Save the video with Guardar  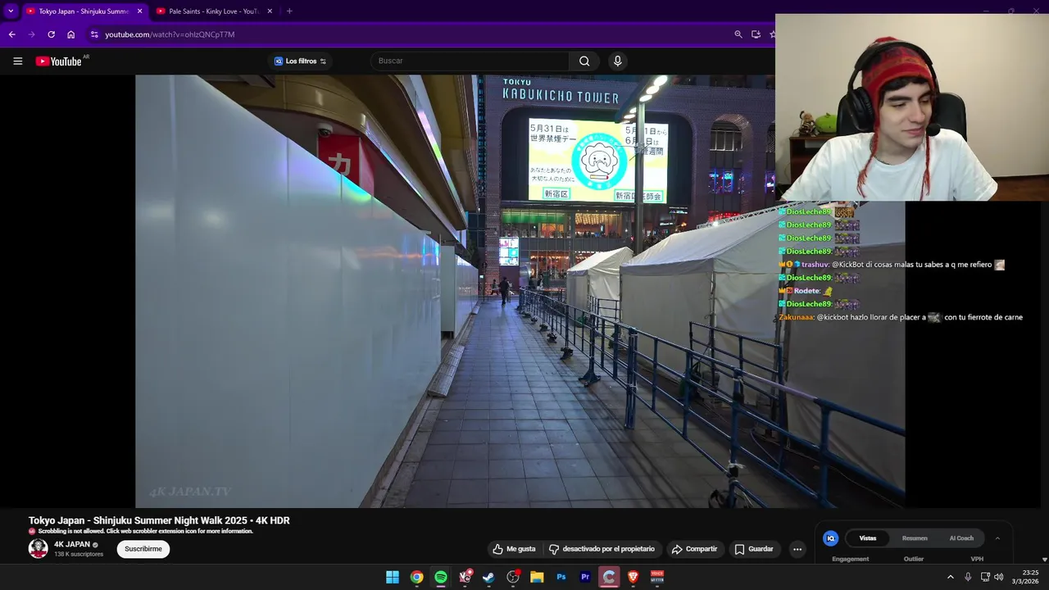coord(754,549)
